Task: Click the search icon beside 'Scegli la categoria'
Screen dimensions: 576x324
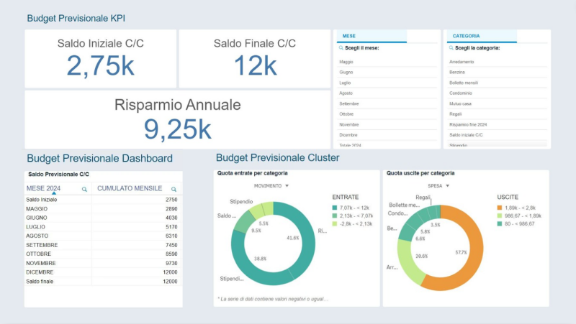Action: point(451,48)
